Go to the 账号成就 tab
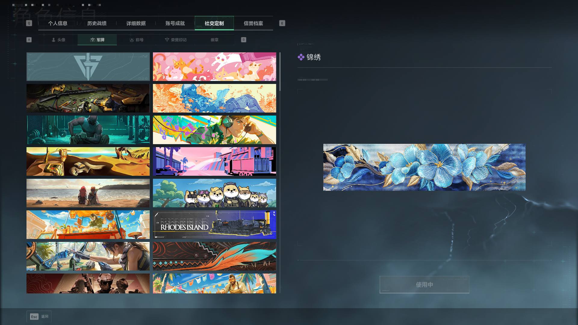This screenshot has width=578, height=325. [x=175, y=23]
